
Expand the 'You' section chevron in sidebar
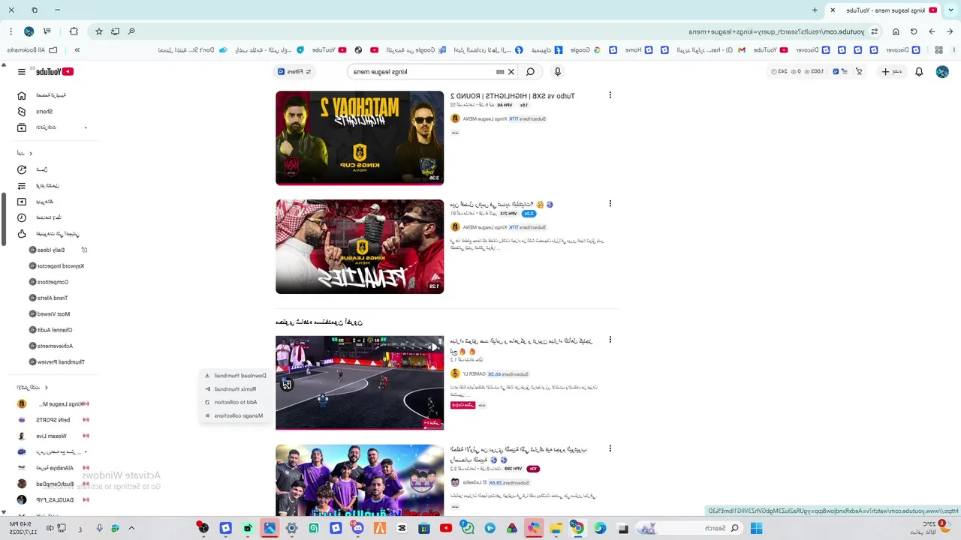point(31,153)
